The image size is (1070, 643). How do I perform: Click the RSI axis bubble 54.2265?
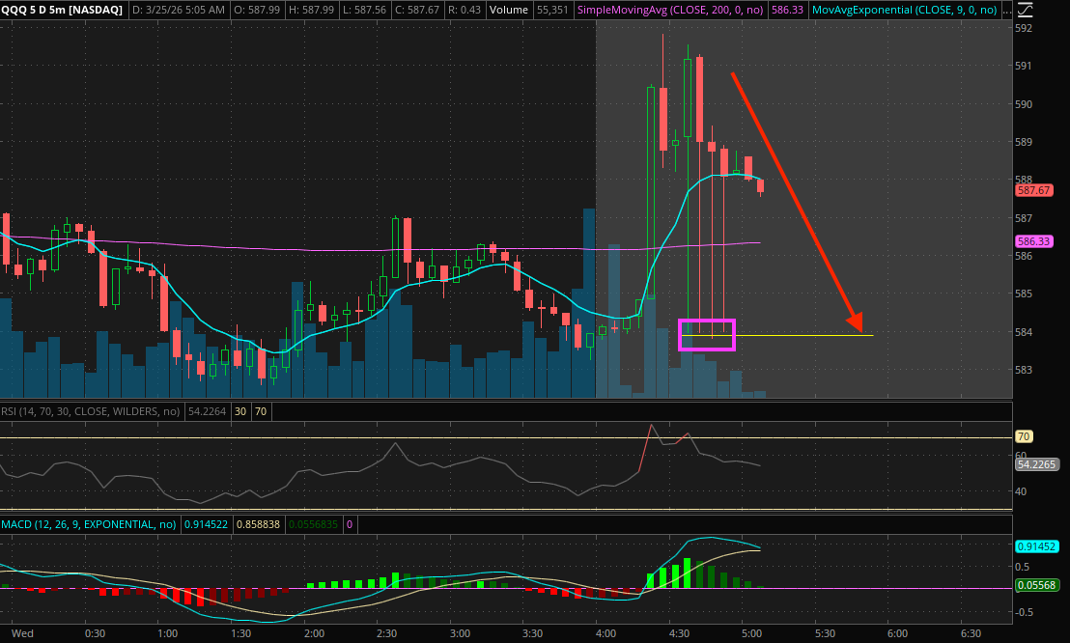pyautogui.click(x=1036, y=464)
